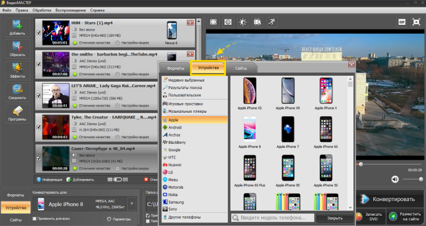Toggle checkbox for Санкт-Петербург в 4K video
The image size is (426, 226).
(39, 159)
